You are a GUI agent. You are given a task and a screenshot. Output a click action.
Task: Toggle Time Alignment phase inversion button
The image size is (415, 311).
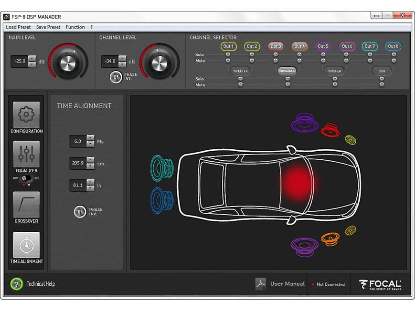pyautogui.click(x=80, y=212)
